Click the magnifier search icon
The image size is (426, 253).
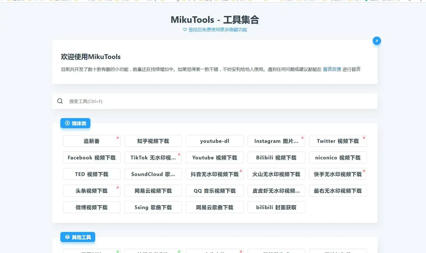point(60,101)
